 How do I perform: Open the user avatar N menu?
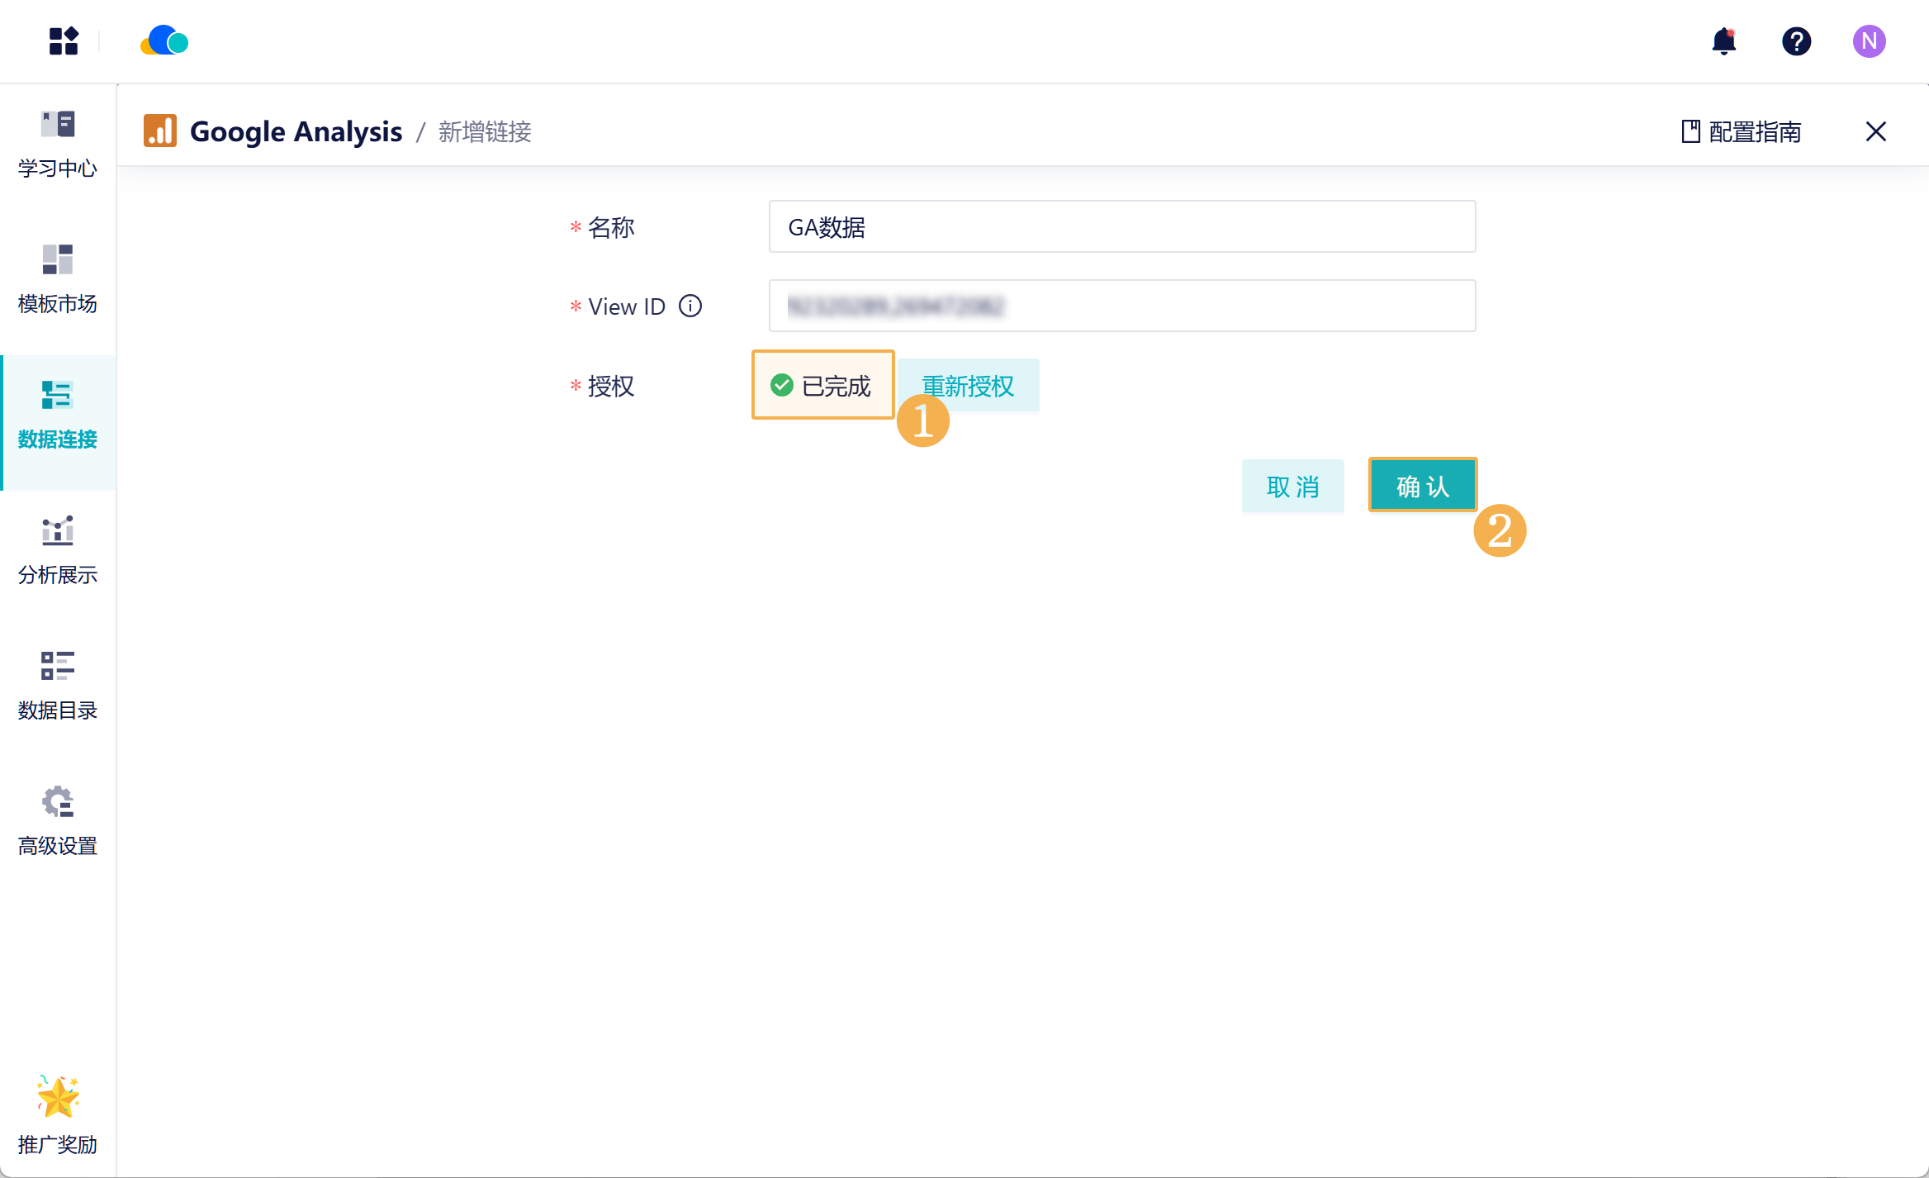[x=1869, y=41]
